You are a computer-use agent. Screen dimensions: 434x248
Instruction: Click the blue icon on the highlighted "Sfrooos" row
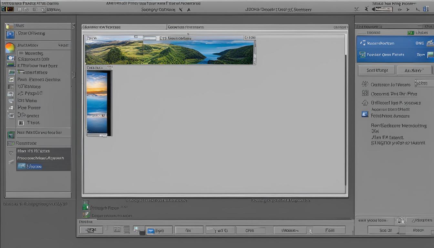coord(22,166)
